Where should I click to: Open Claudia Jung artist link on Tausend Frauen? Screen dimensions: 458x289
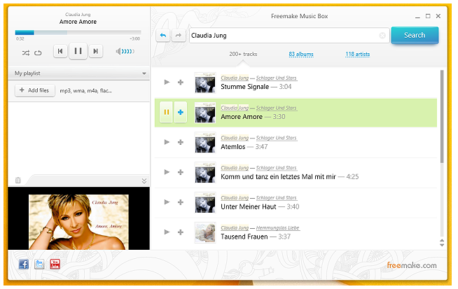[x=235, y=227]
